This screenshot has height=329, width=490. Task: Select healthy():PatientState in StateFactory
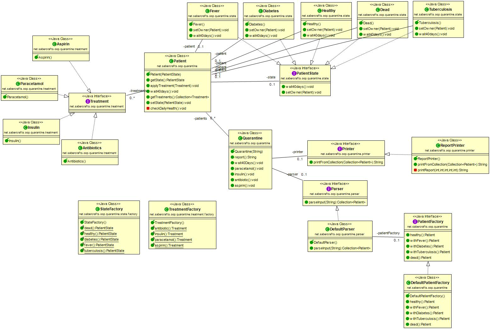(x=100, y=234)
